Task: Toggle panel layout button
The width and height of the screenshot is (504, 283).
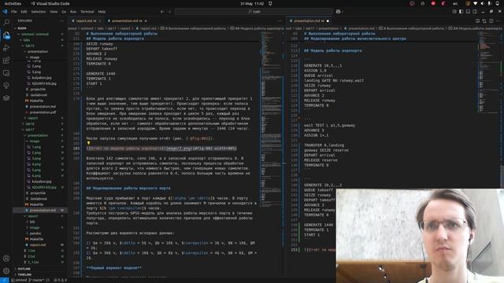Action: tap(468, 12)
